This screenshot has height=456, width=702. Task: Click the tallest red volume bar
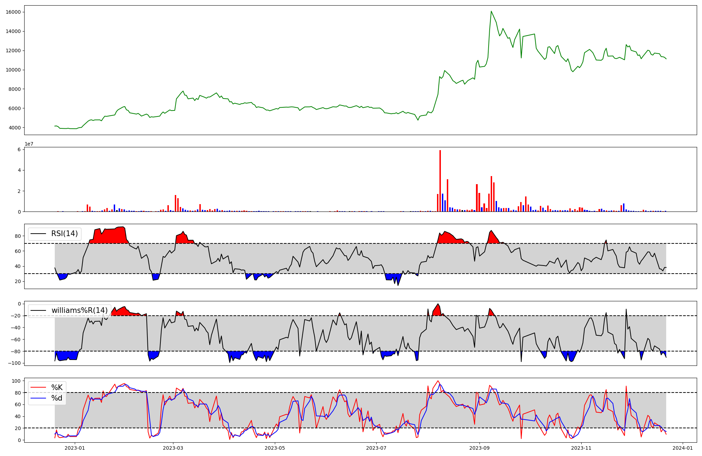(440, 181)
